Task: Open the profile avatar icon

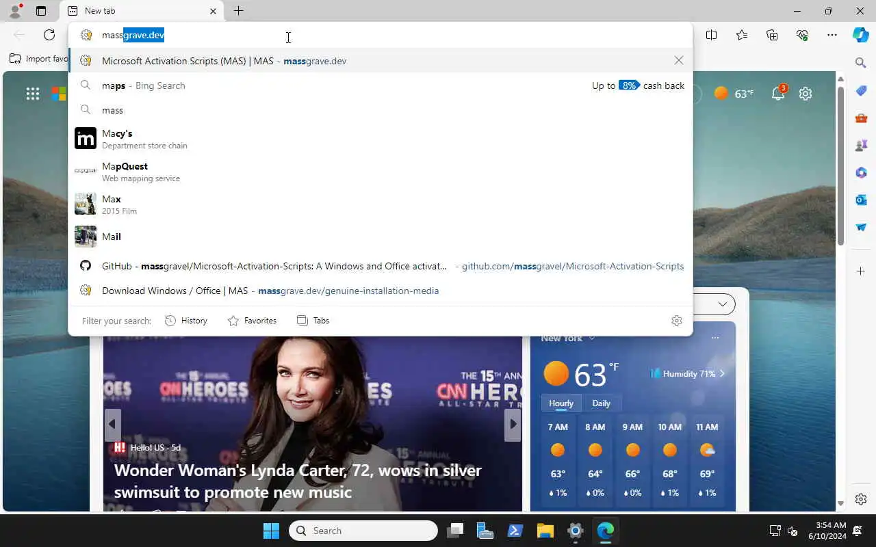Action: [14, 11]
